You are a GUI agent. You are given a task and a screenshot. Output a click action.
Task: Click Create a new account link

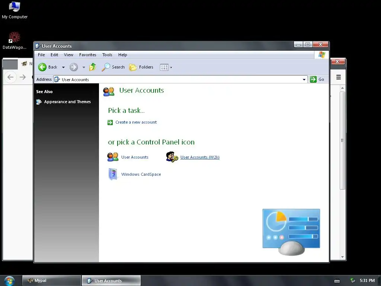coord(136,122)
